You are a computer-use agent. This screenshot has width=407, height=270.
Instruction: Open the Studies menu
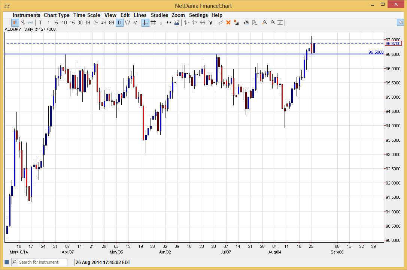point(160,15)
